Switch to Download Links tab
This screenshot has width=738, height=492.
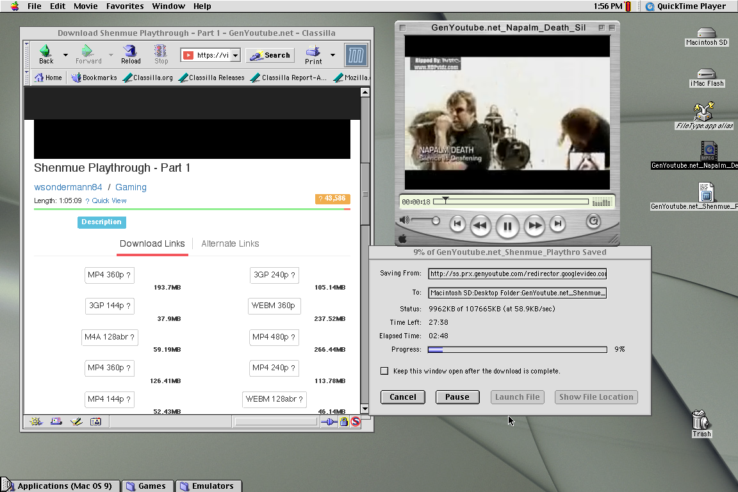point(152,243)
